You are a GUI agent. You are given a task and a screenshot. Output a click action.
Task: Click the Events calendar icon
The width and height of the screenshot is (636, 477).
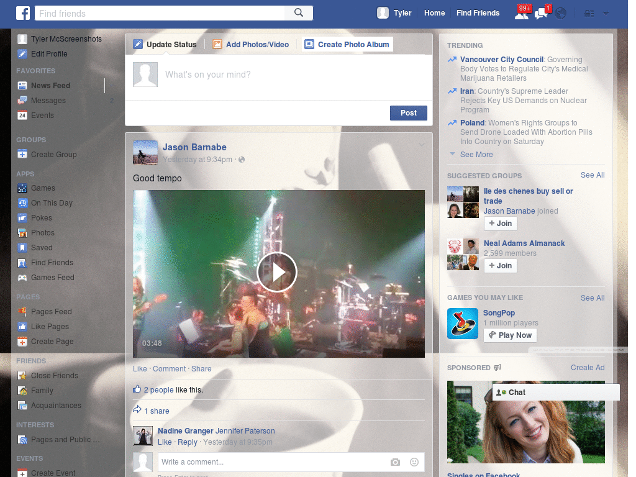[x=22, y=115]
